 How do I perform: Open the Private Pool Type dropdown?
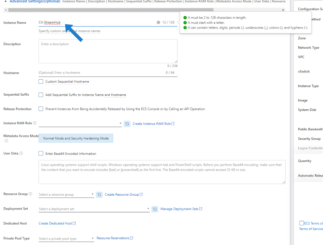[66, 239]
